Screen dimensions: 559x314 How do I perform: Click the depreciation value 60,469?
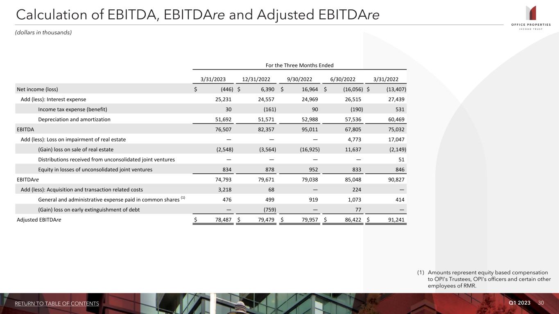coord(395,119)
